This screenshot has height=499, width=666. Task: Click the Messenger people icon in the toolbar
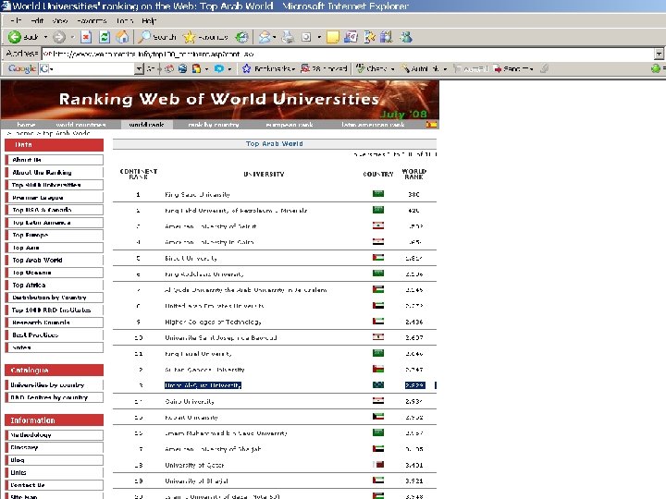coord(406,37)
